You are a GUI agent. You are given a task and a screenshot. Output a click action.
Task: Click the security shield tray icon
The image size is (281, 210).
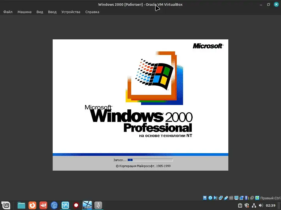(247, 205)
